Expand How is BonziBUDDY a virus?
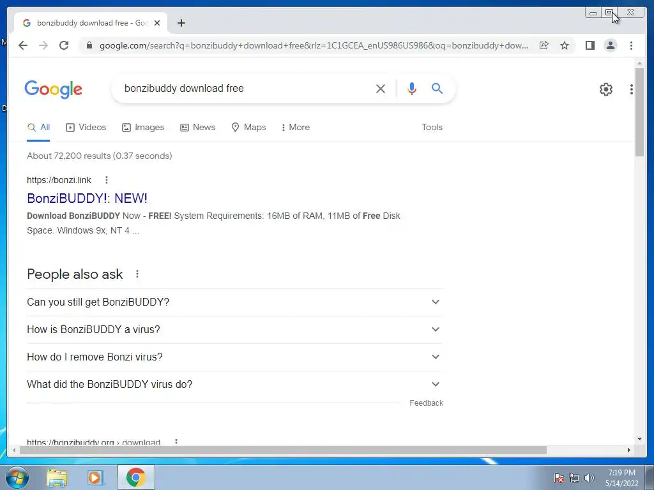 point(235,330)
